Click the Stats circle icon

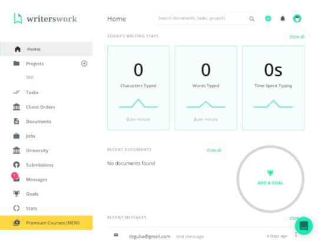click(x=16, y=208)
